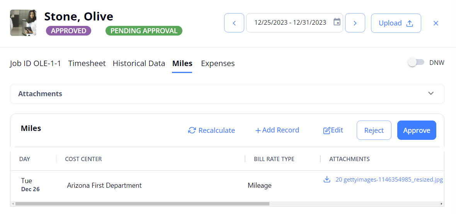This screenshot has height=214, width=456.
Task: Download the gettyimages attachment via download icon
Action: coord(327,179)
